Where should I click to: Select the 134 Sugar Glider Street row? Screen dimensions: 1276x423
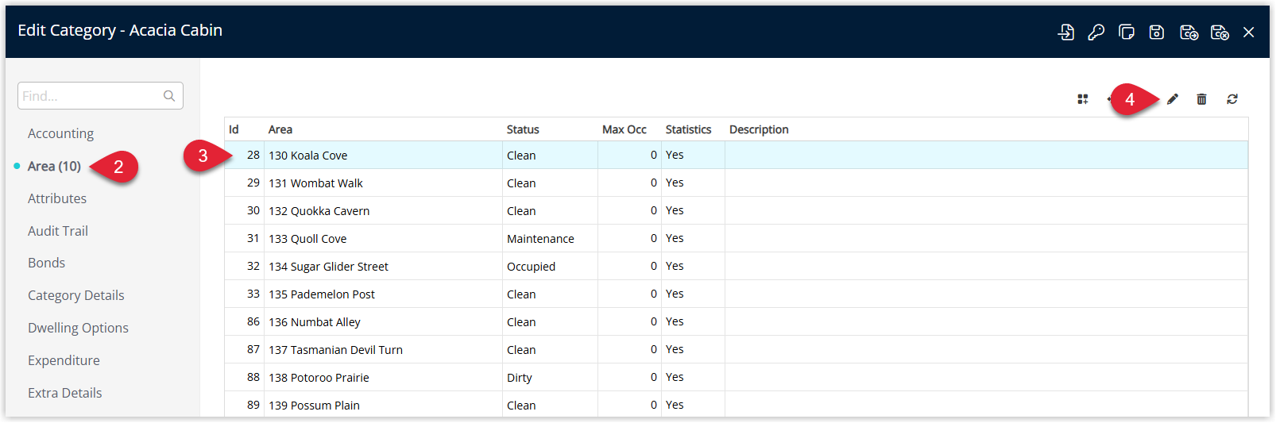[737, 266]
